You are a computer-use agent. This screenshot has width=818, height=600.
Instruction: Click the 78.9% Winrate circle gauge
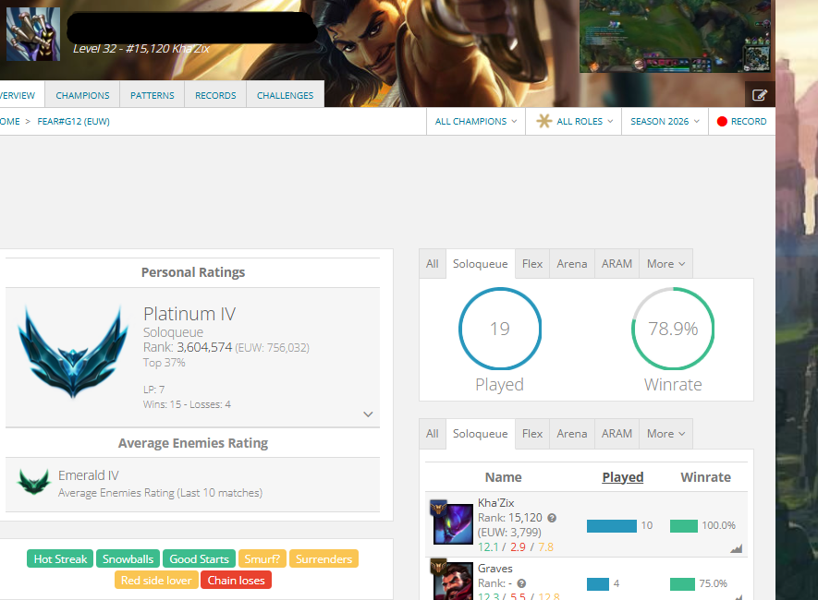(673, 329)
